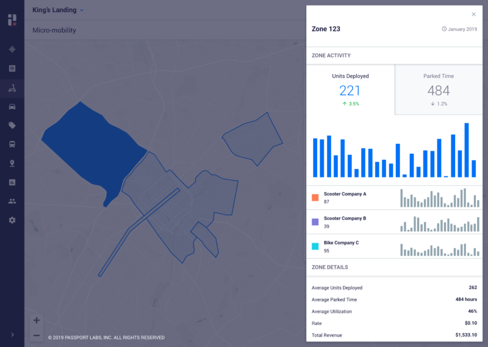
Task: Click the price tag icon in the sidebar
Action: pos(12,126)
